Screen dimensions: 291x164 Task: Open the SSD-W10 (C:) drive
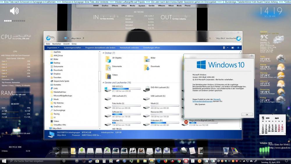(x=108, y=89)
